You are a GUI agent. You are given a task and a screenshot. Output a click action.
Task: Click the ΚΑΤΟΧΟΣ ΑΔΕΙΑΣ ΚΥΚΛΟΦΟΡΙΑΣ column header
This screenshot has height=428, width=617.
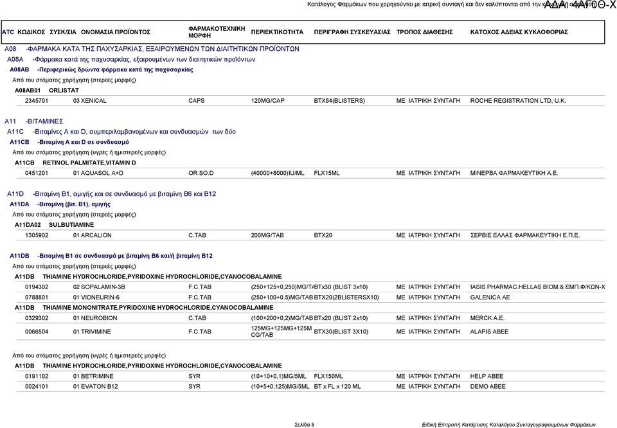pyautogui.click(x=519, y=32)
